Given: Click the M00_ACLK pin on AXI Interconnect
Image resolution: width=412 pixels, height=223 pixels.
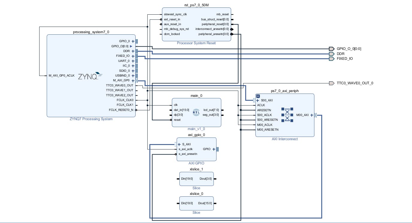Looking at the screenshot, I should click(265, 125).
